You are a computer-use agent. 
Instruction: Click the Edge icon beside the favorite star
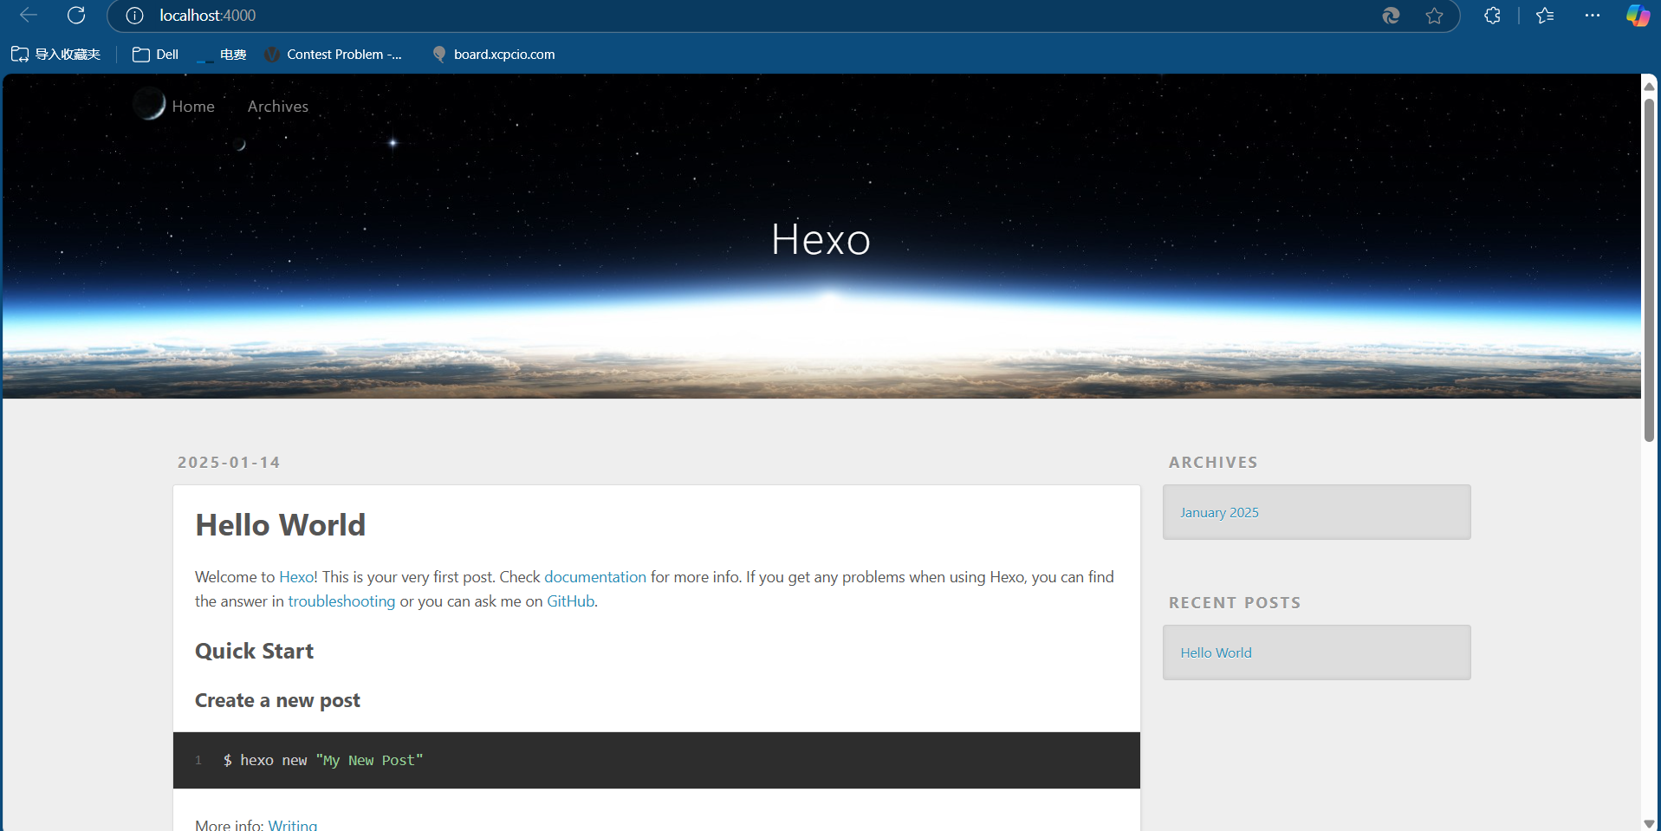[x=1391, y=16]
